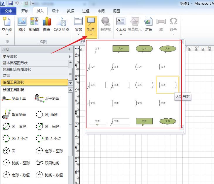The width and height of the screenshot is (214, 184).
Task: Click the shapes area scroll up arrow
Action: [x=70, y=90]
